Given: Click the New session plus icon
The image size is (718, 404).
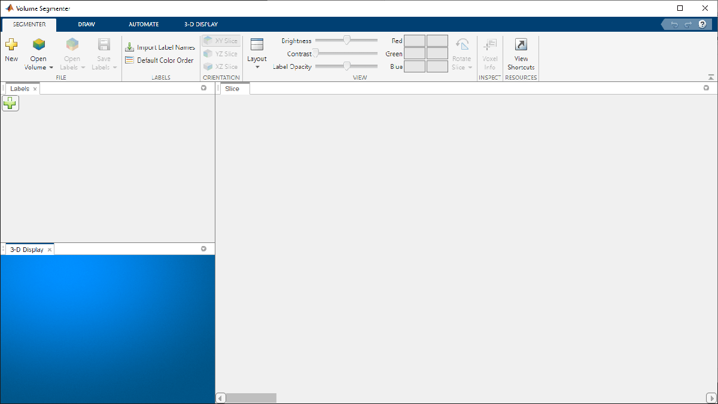Looking at the screenshot, I should [11, 44].
